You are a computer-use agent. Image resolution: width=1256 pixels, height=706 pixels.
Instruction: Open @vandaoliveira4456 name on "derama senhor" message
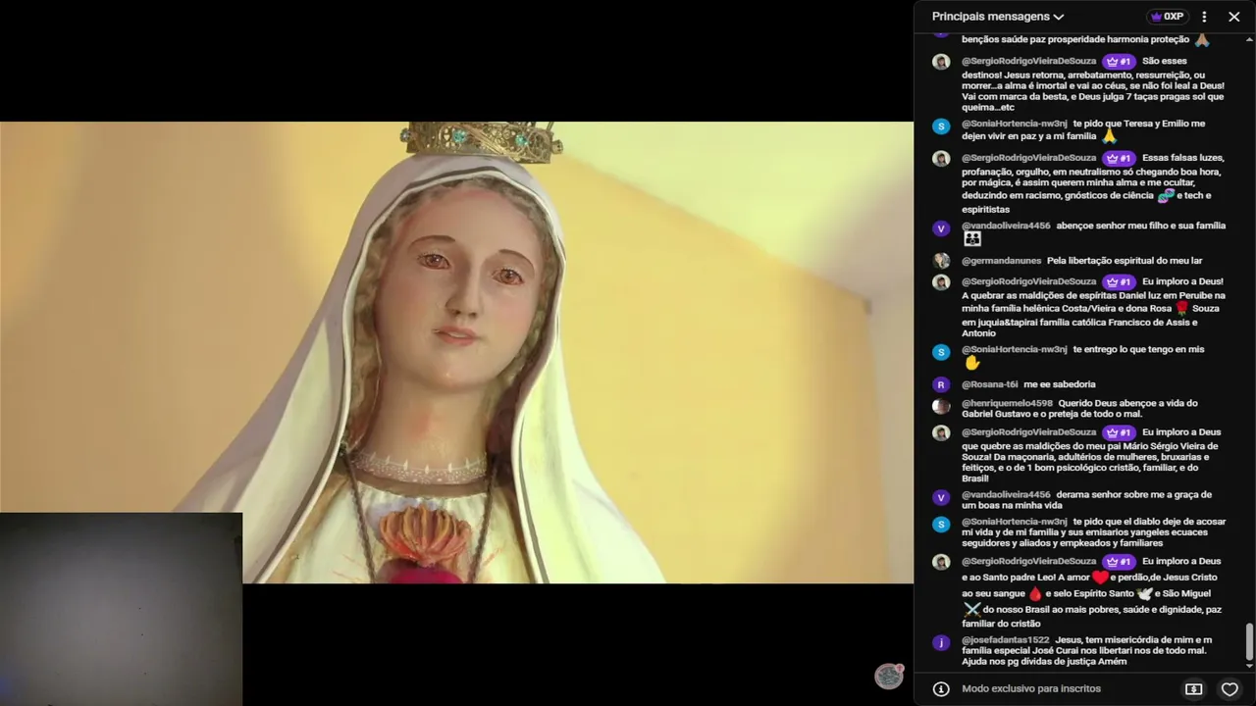pyautogui.click(x=1006, y=494)
